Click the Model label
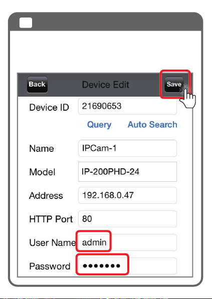The image size is (212, 299). point(43,172)
